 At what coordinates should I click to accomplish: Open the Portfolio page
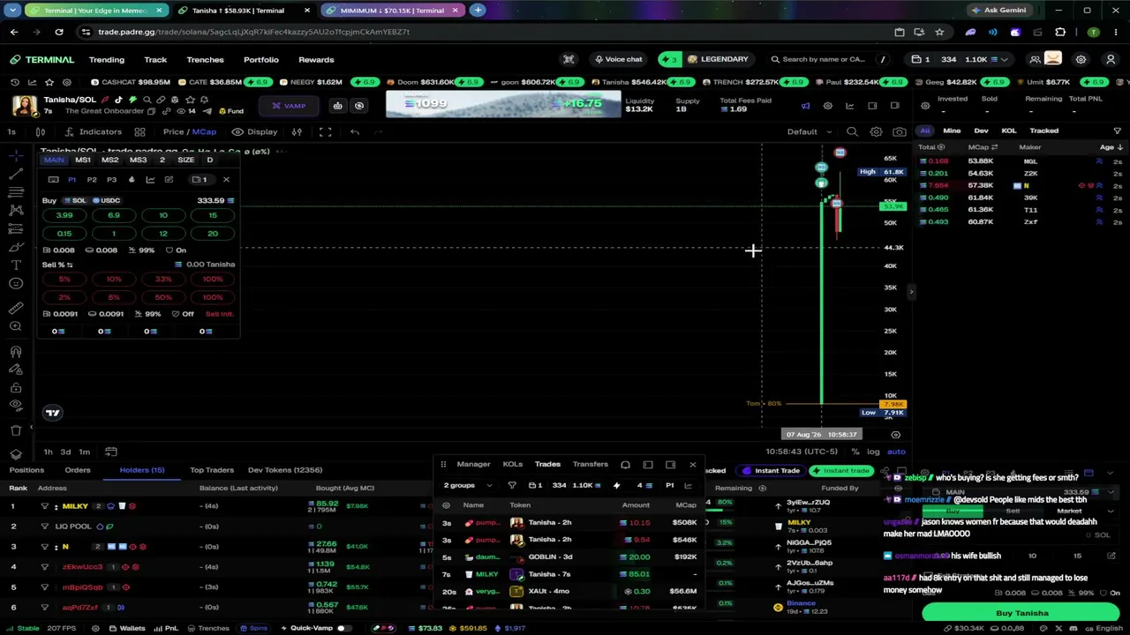pos(260,59)
